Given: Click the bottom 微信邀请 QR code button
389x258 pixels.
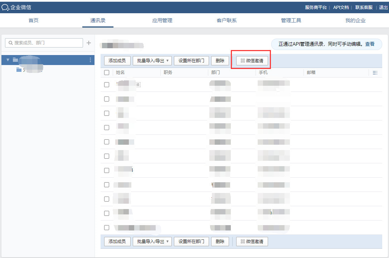Looking at the screenshot, I should [252, 242].
